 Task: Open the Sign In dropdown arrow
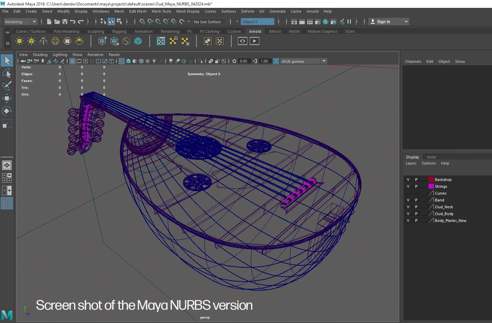point(406,22)
